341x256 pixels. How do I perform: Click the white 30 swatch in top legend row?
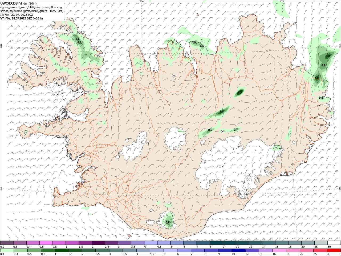pos(334,243)
